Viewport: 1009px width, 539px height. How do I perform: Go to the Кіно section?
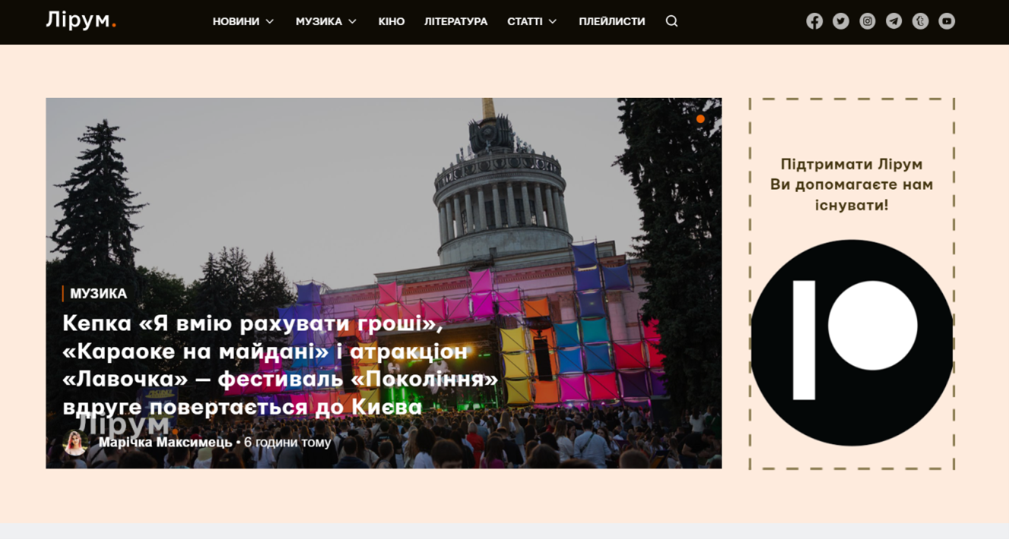point(392,21)
